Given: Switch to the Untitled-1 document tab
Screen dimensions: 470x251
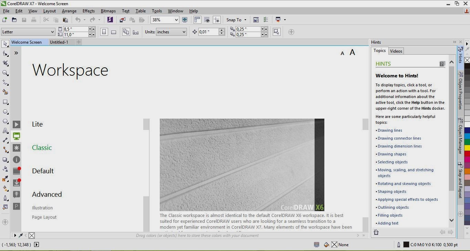Looking at the screenshot, I should (59, 42).
